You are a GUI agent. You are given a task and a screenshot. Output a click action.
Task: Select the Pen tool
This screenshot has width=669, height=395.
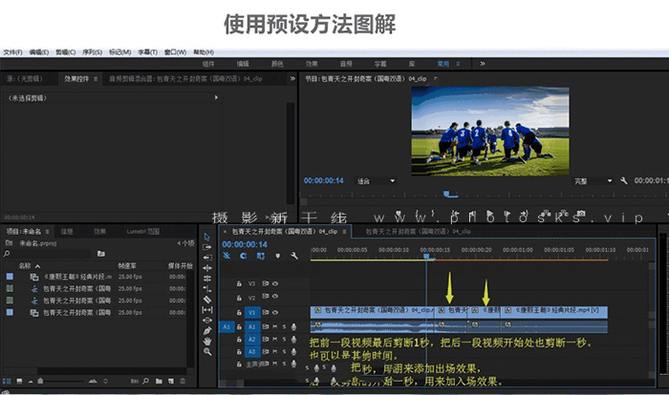(207, 331)
